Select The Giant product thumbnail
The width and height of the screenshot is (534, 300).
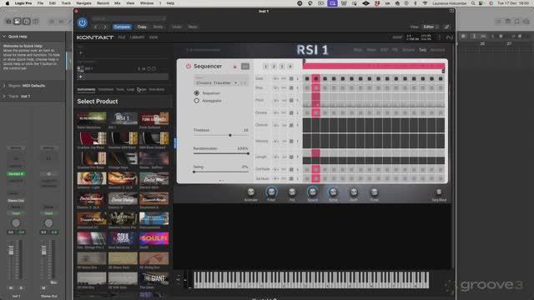pyautogui.click(x=154, y=278)
